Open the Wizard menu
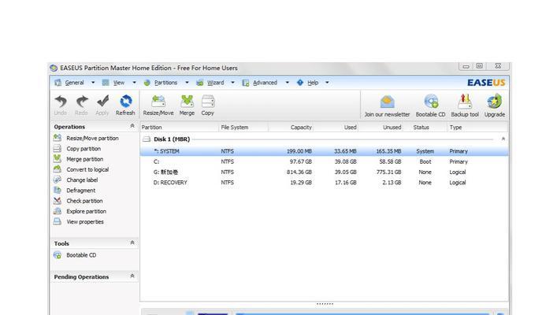This screenshot has height=315, width=557. (215, 83)
